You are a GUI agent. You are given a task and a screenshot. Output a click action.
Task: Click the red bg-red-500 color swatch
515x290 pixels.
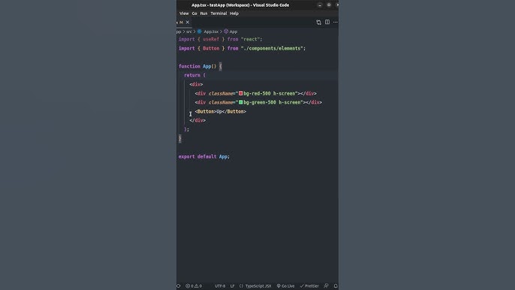tap(241, 93)
